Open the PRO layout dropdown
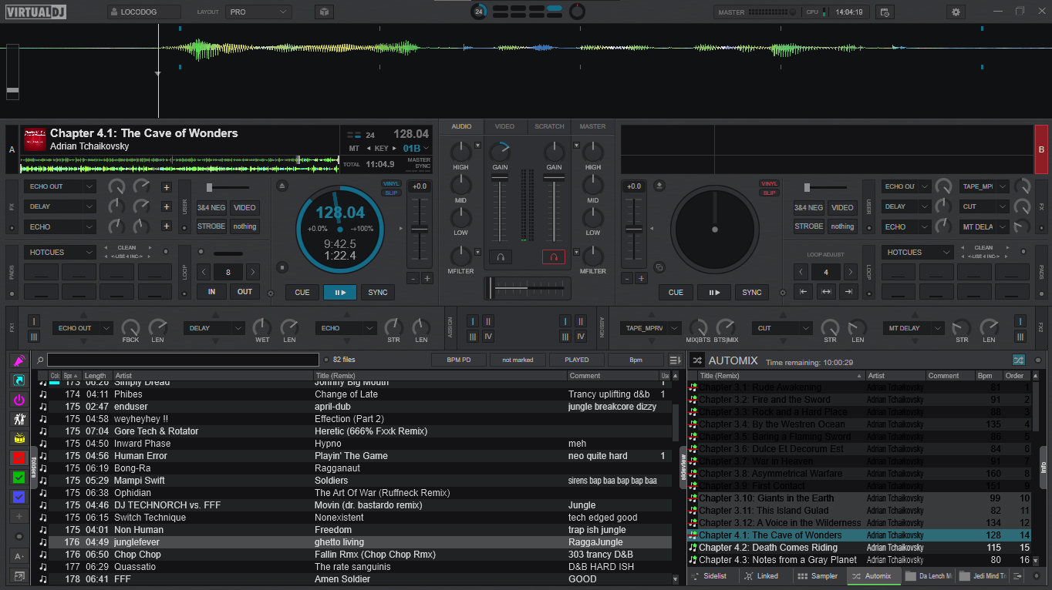This screenshot has height=590, width=1052. tap(258, 12)
